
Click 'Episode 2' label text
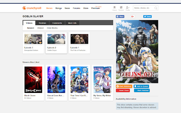coord(51,48)
